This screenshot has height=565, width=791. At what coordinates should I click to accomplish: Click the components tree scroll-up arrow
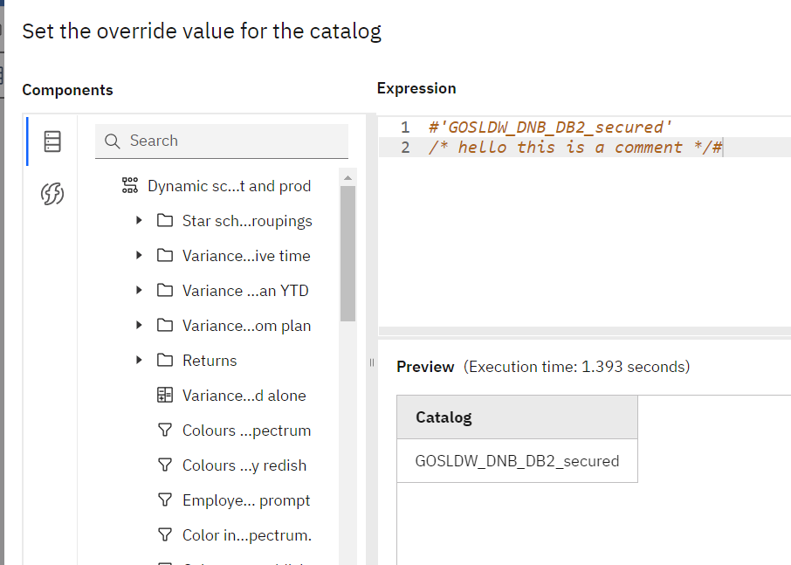(x=348, y=178)
